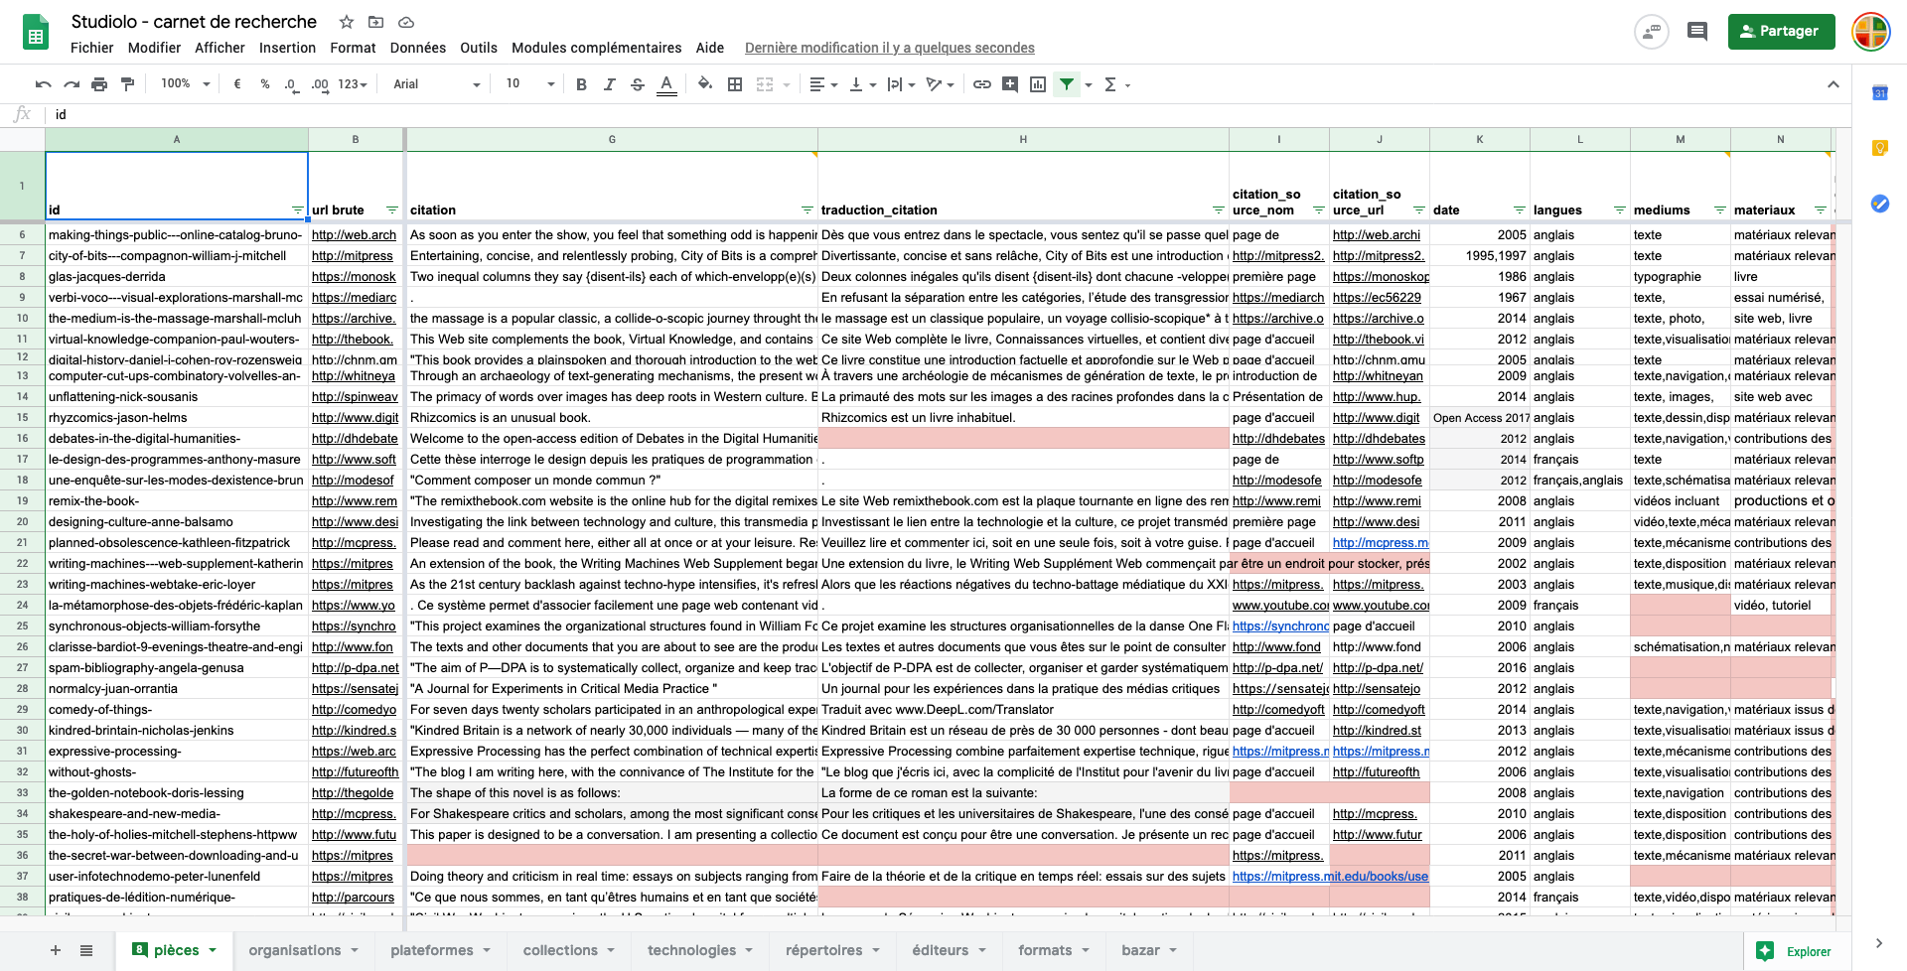Add a new sheet with plus
This screenshot has width=1907, height=971.
[56, 950]
